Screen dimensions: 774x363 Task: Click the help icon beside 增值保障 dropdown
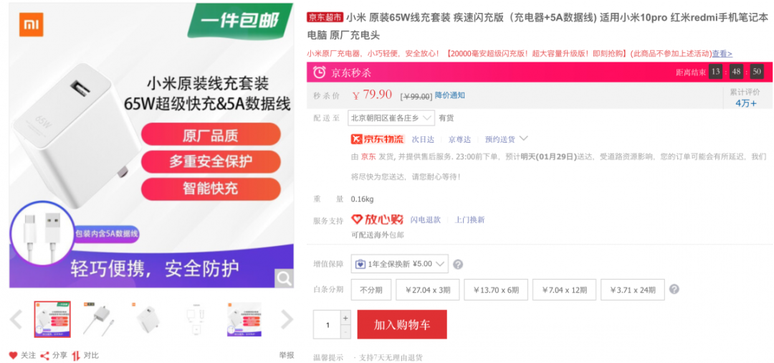457,265
